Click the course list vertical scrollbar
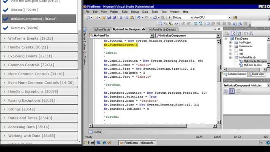The width and height of the screenshot is (270, 152). (x=79, y=50)
